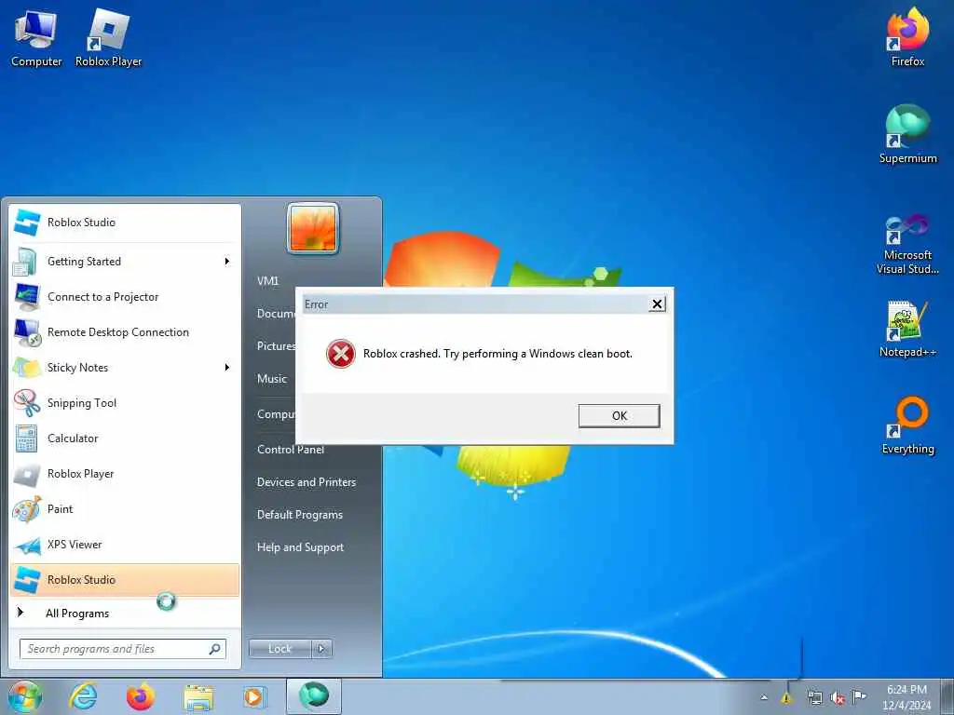
Task: Open Paint from Start menu
Action: coord(126,509)
